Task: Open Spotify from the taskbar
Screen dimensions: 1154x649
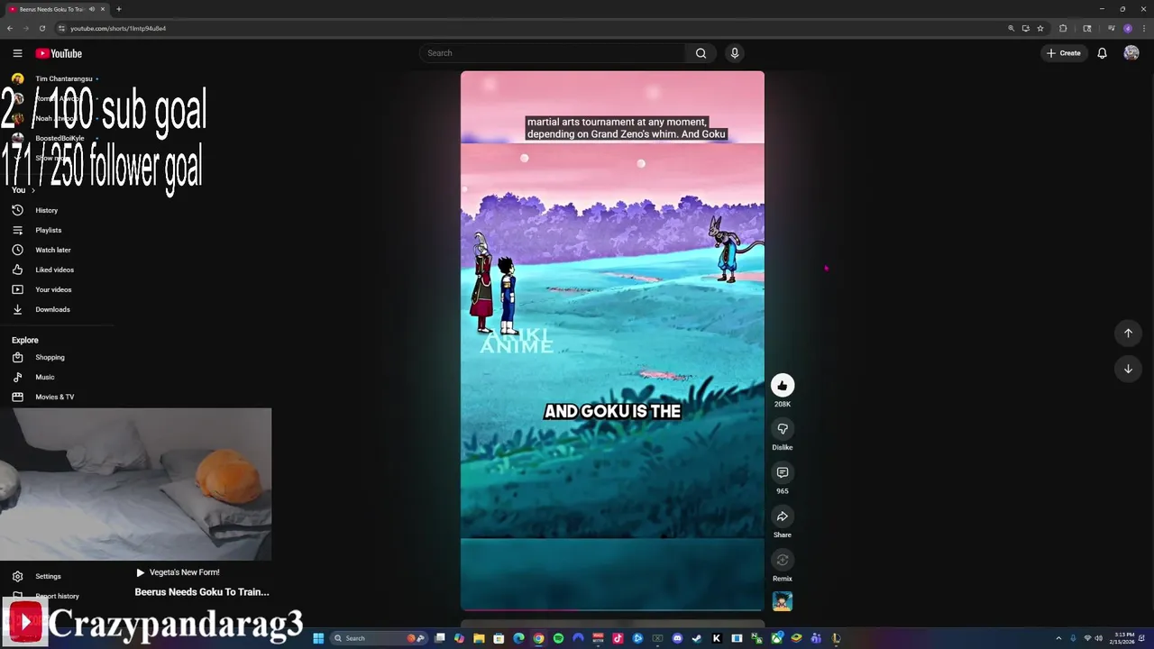Action: 558,638
